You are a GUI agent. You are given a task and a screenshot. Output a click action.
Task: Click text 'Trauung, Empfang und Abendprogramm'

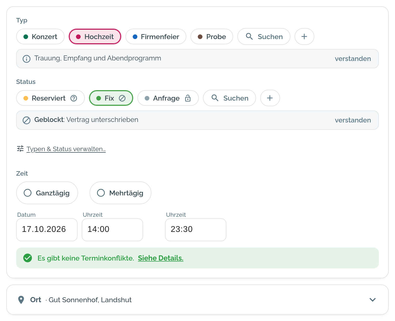click(98, 58)
